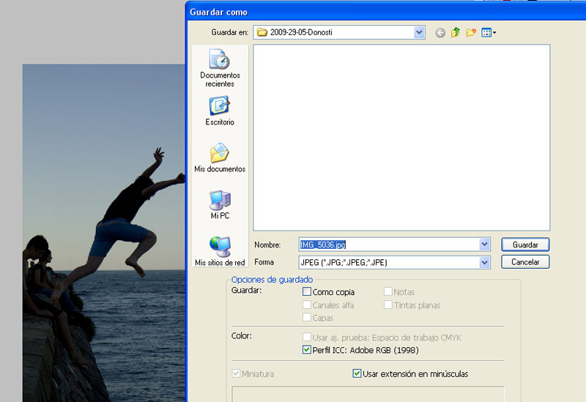Create a new folder
586x402 pixels.
pyautogui.click(x=471, y=32)
